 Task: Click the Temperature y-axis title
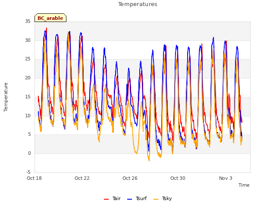pyautogui.click(x=6, y=97)
